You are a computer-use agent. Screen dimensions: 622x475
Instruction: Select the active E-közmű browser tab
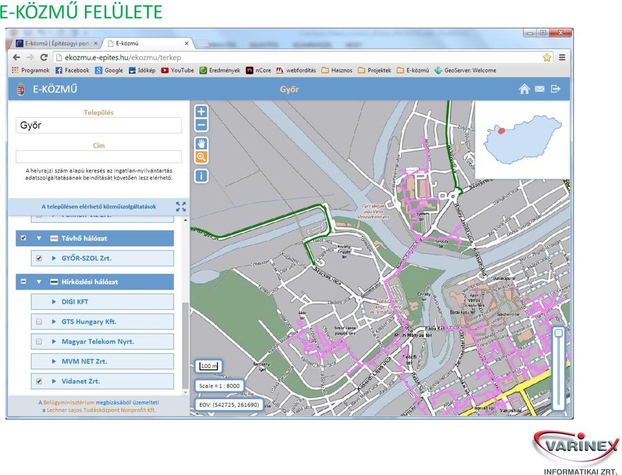click(148, 43)
